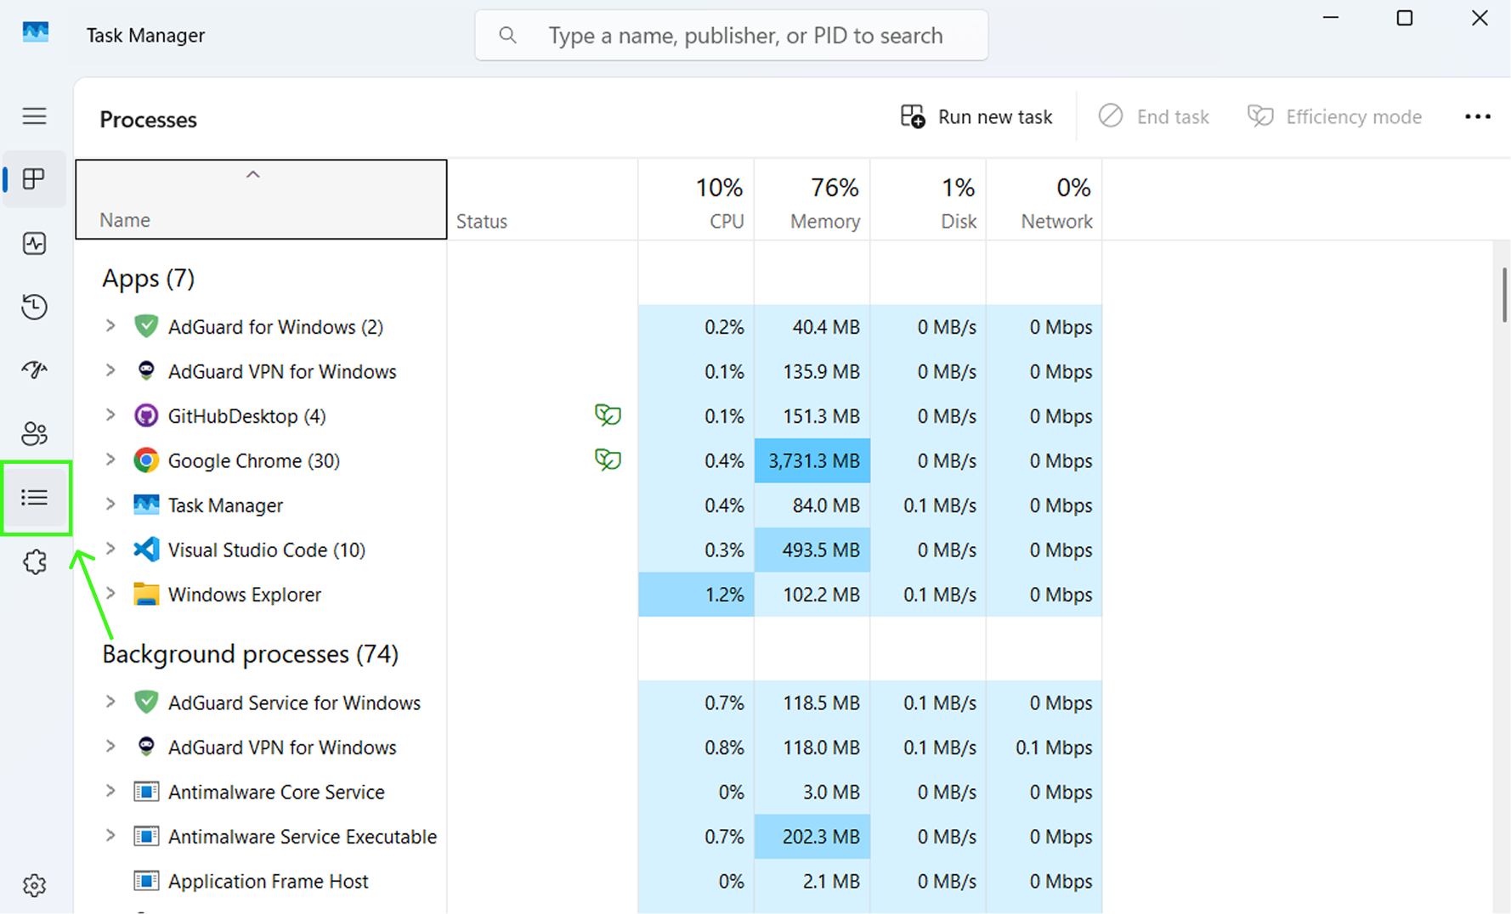Open the Processes page in sidebar
This screenshot has height=914, width=1511.
tap(35, 178)
